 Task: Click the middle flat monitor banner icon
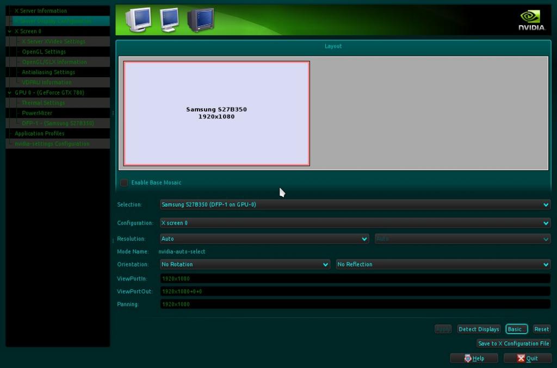[169, 20]
